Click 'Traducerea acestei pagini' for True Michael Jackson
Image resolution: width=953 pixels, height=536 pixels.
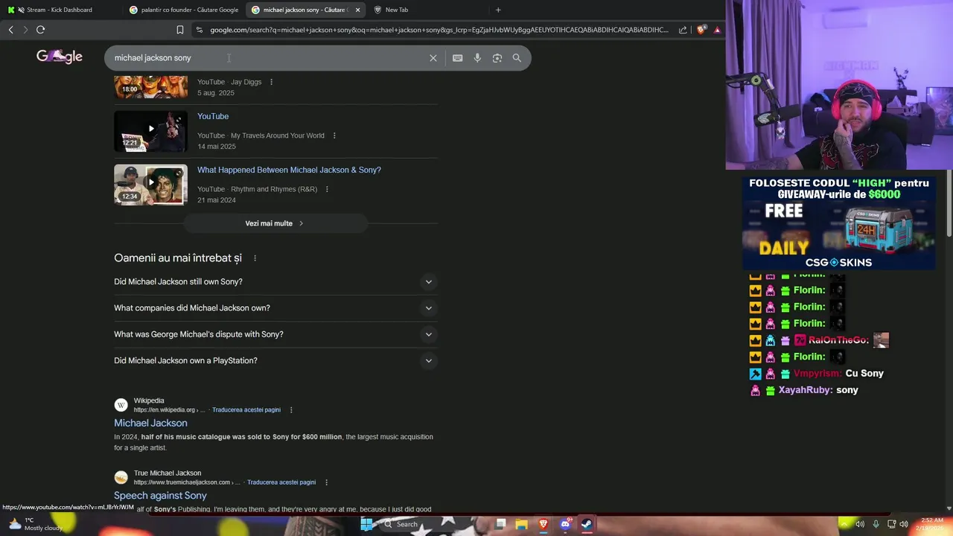point(281,482)
